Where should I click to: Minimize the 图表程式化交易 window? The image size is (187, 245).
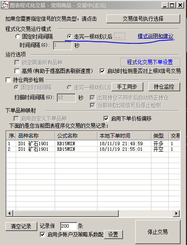165,6
